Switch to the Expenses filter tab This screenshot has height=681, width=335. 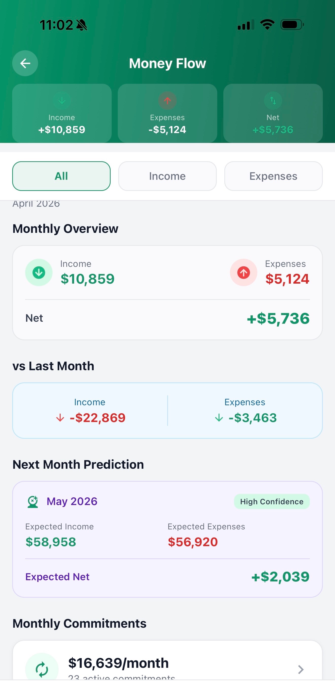pyautogui.click(x=273, y=176)
